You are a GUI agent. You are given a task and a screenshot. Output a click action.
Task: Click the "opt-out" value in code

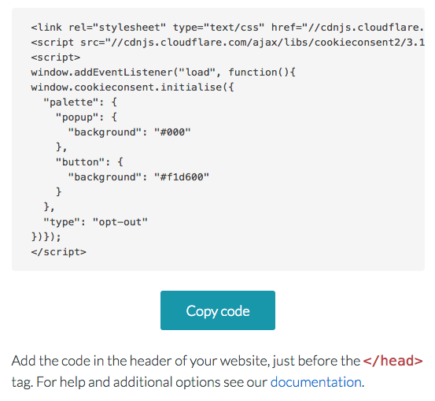click(120, 222)
